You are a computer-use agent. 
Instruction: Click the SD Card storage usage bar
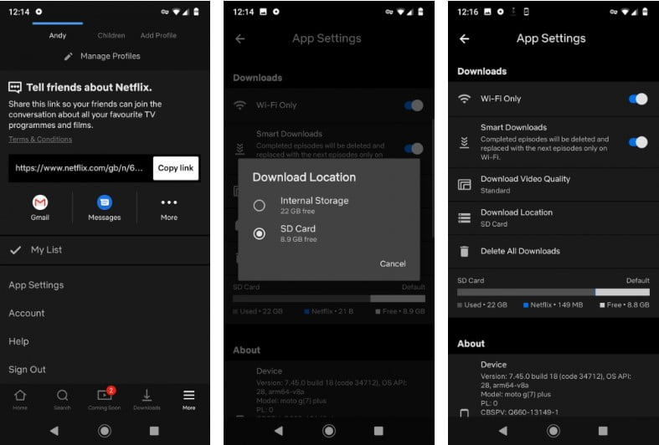click(553, 292)
